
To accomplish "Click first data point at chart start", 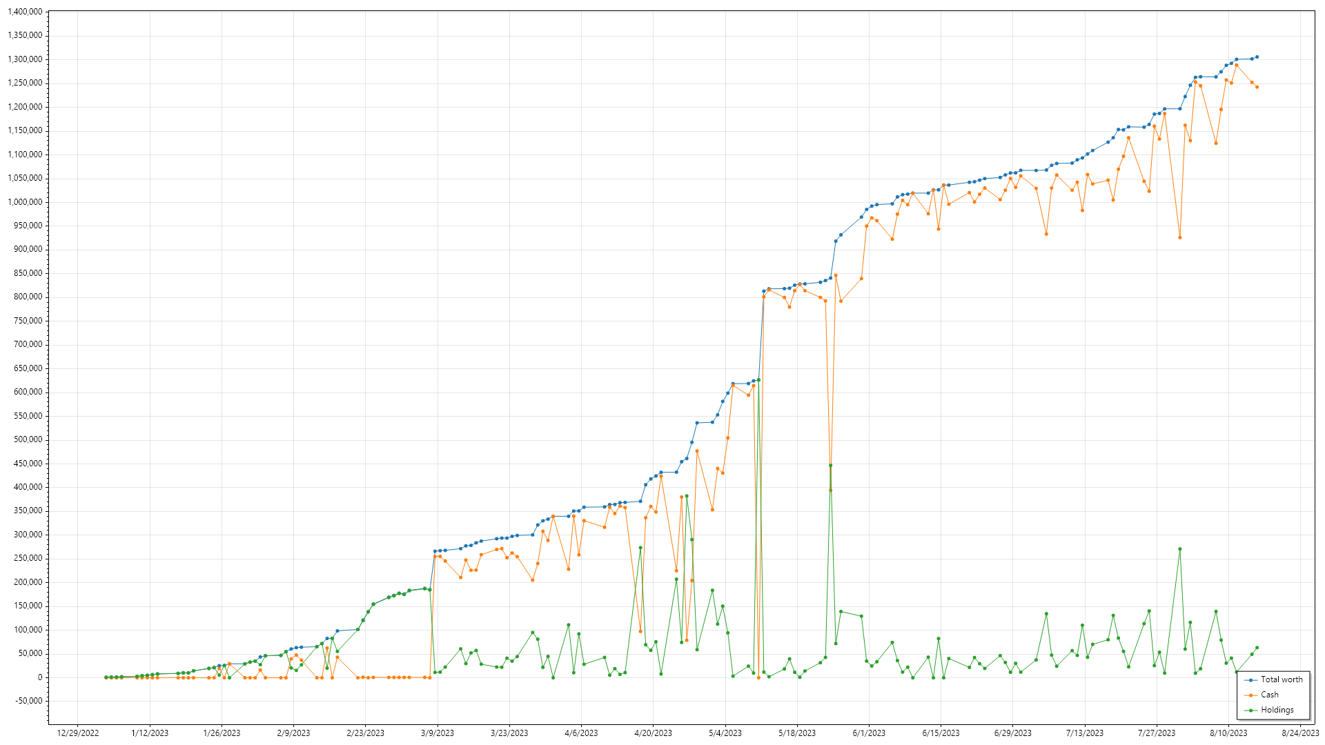I will pos(106,677).
